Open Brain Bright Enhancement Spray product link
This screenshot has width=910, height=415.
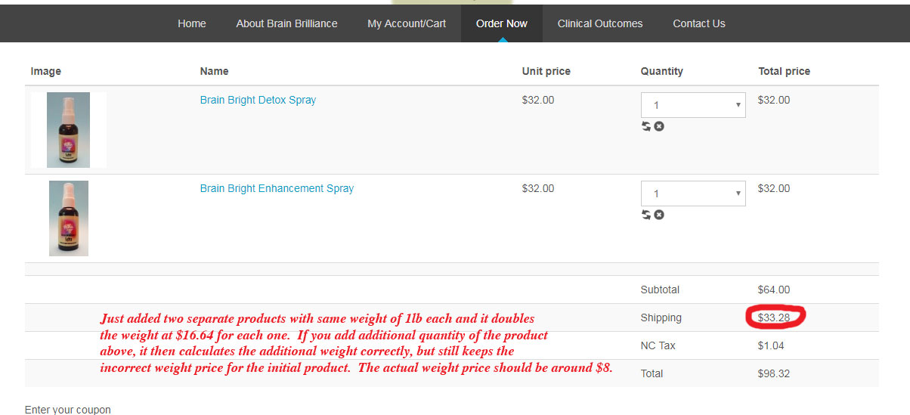pyautogui.click(x=277, y=188)
